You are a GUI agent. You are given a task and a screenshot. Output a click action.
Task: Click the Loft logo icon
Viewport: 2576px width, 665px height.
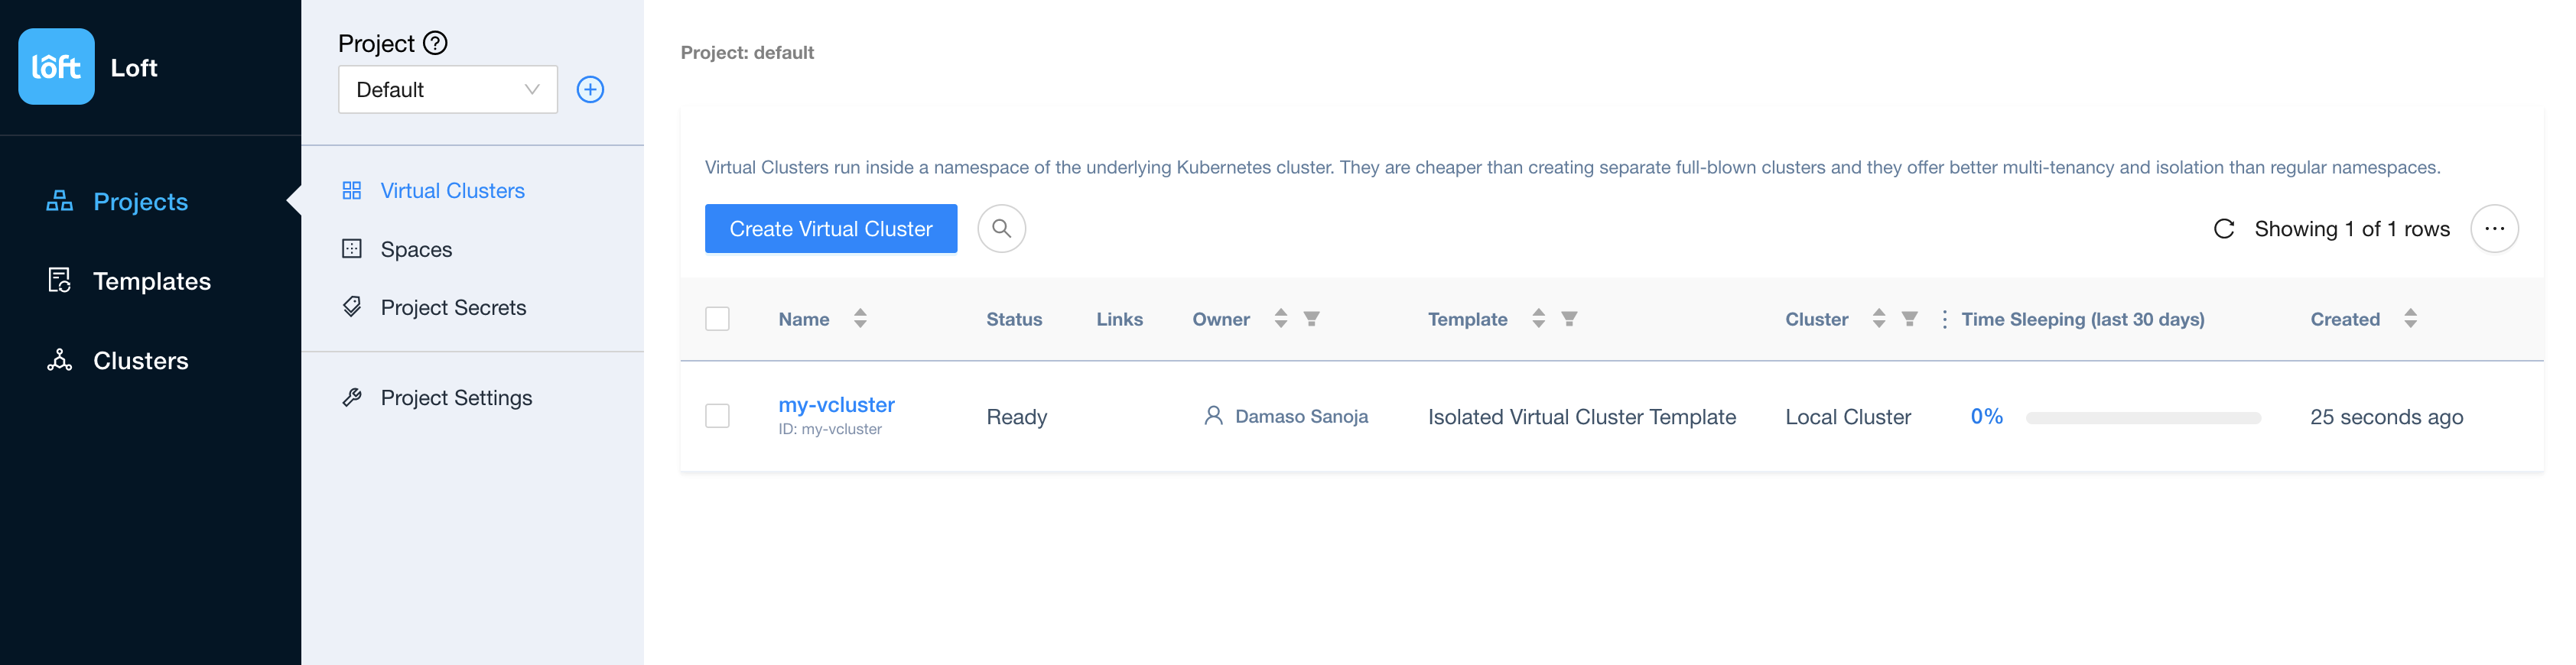coord(56,67)
